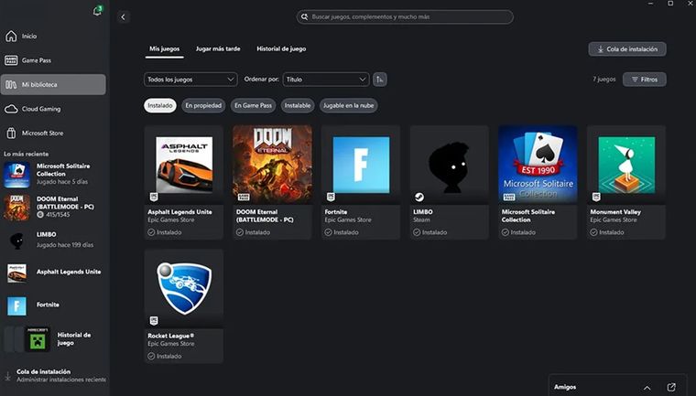Expand the Amigos panel chevron

tap(647, 388)
